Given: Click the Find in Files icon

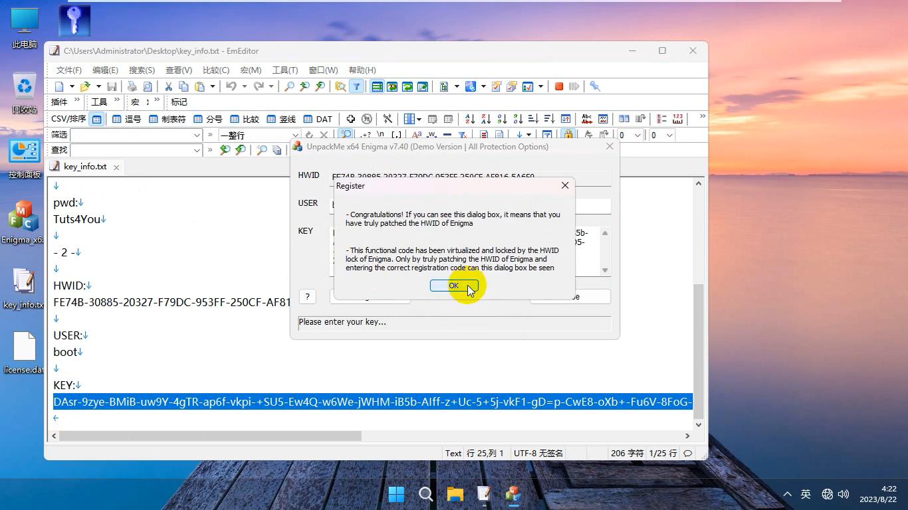Looking at the screenshot, I should click(x=340, y=86).
